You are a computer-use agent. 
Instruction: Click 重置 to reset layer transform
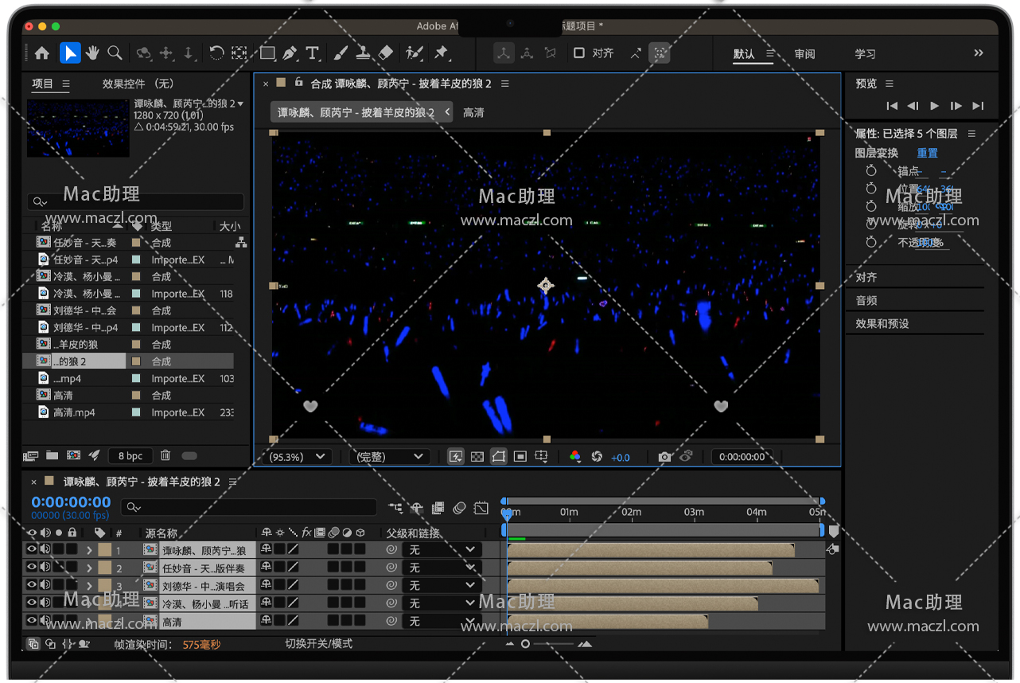927,153
